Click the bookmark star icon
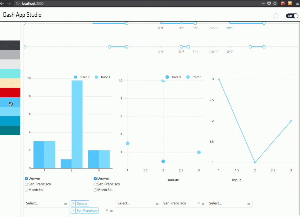Screen dimensions: 300x217 [x=275, y=3]
